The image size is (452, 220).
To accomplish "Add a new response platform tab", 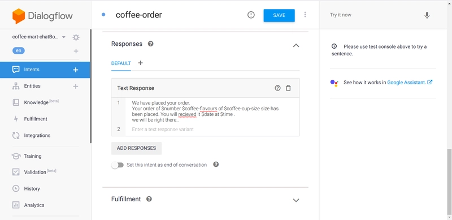I will (x=140, y=63).
